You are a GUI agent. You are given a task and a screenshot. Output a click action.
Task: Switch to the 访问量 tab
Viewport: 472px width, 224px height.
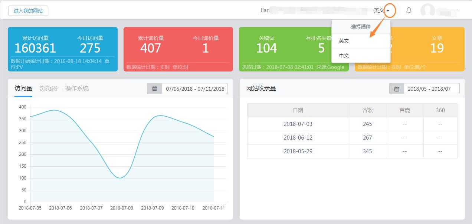[23, 88]
